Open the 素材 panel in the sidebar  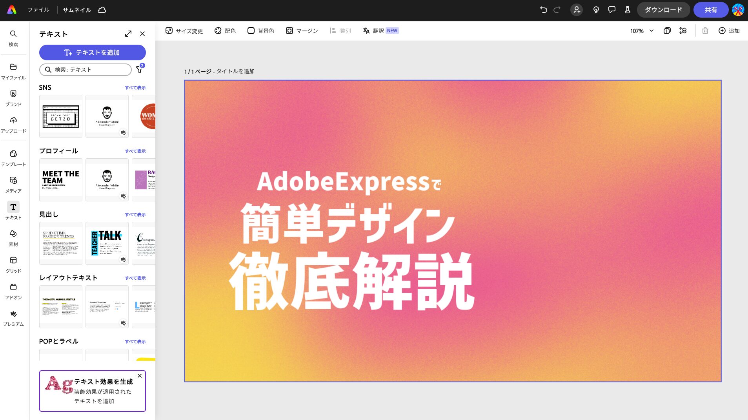(13, 237)
